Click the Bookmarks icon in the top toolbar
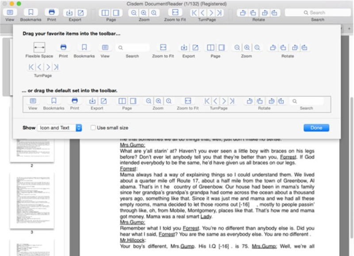The width and height of the screenshot is (354, 256). pyautogui.click(x=31, y=12)
